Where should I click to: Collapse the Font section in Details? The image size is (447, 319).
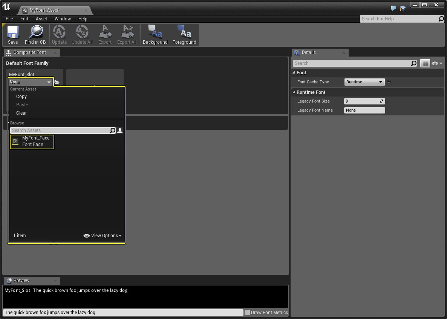(294, 73)
